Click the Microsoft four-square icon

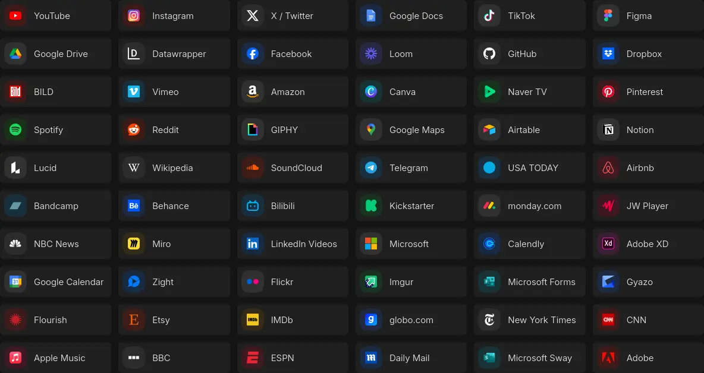pyautogui.click(x=371, y=244)
